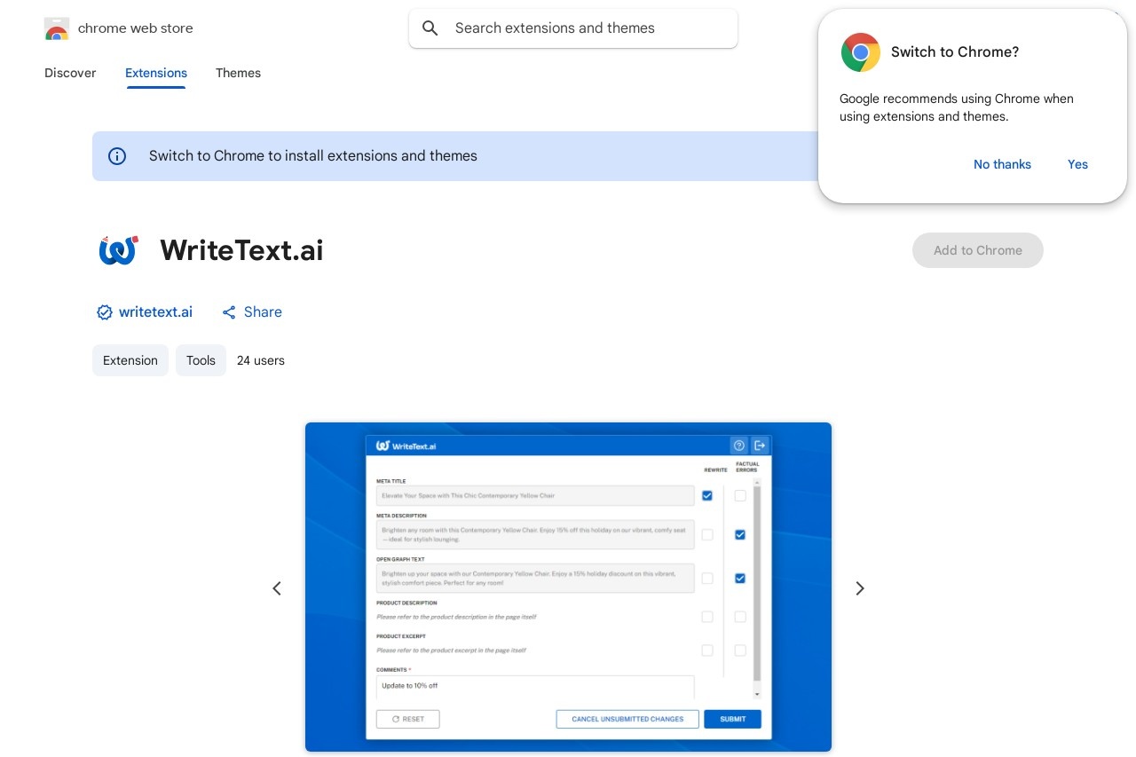Open the Extensions tab
The height and width of the screenshot is (757, 1136).
pos(156,73)
